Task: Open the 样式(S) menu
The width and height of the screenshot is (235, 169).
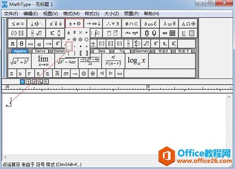Action: point(92,14)
